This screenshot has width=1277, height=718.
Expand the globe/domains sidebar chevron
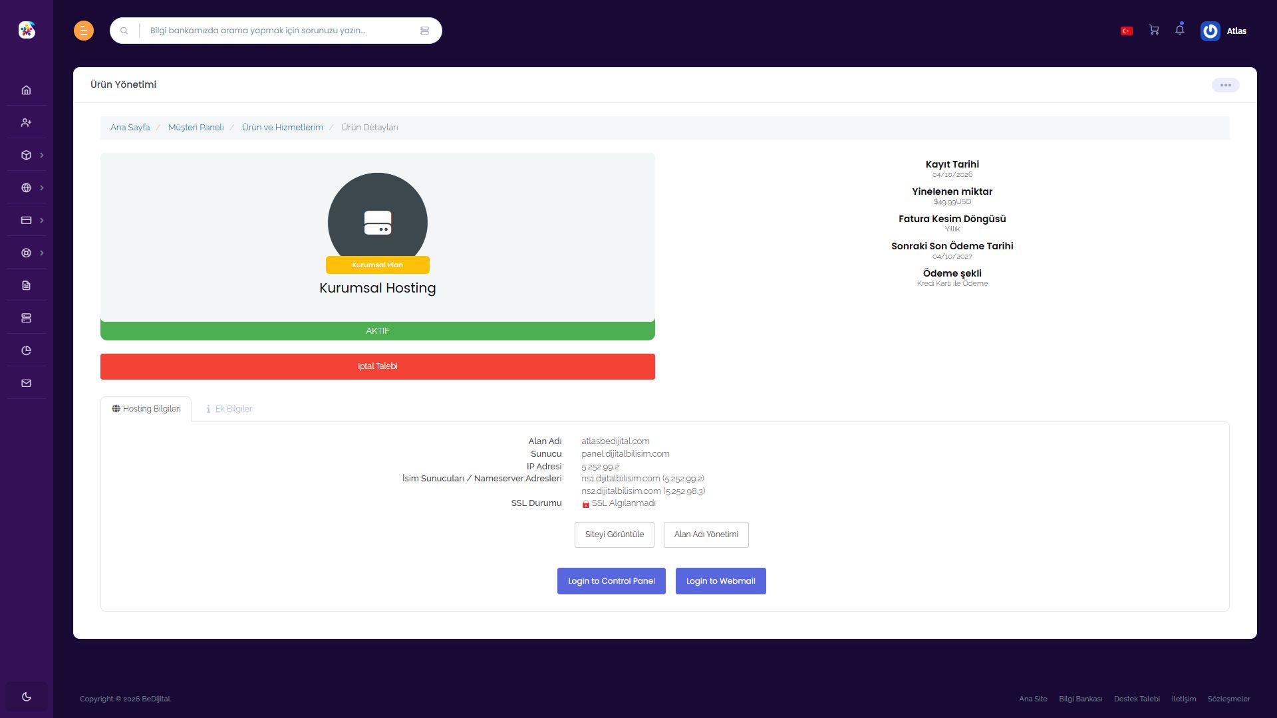(x=42, y=187)
